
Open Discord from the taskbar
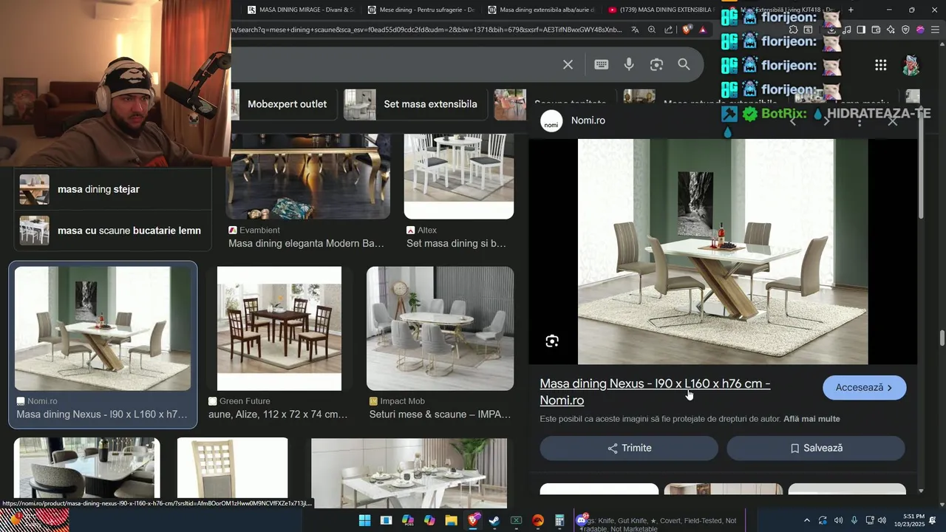pos(582,521)
